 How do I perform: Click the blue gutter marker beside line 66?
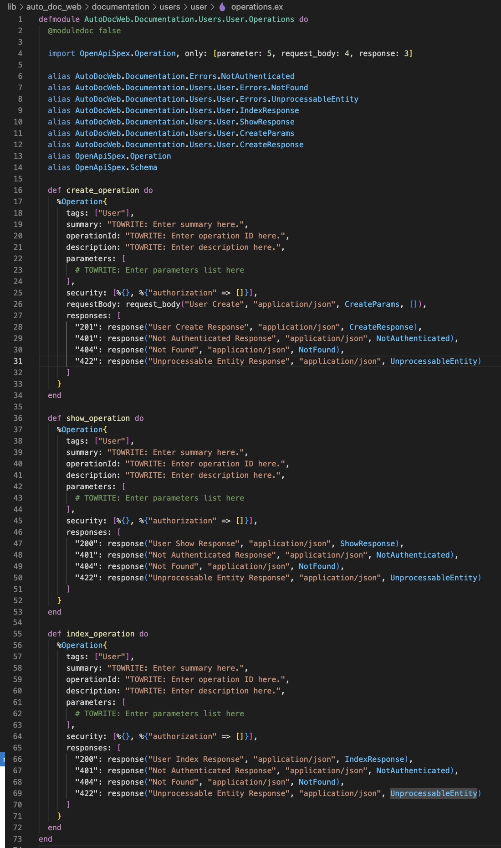pos(3,759)
